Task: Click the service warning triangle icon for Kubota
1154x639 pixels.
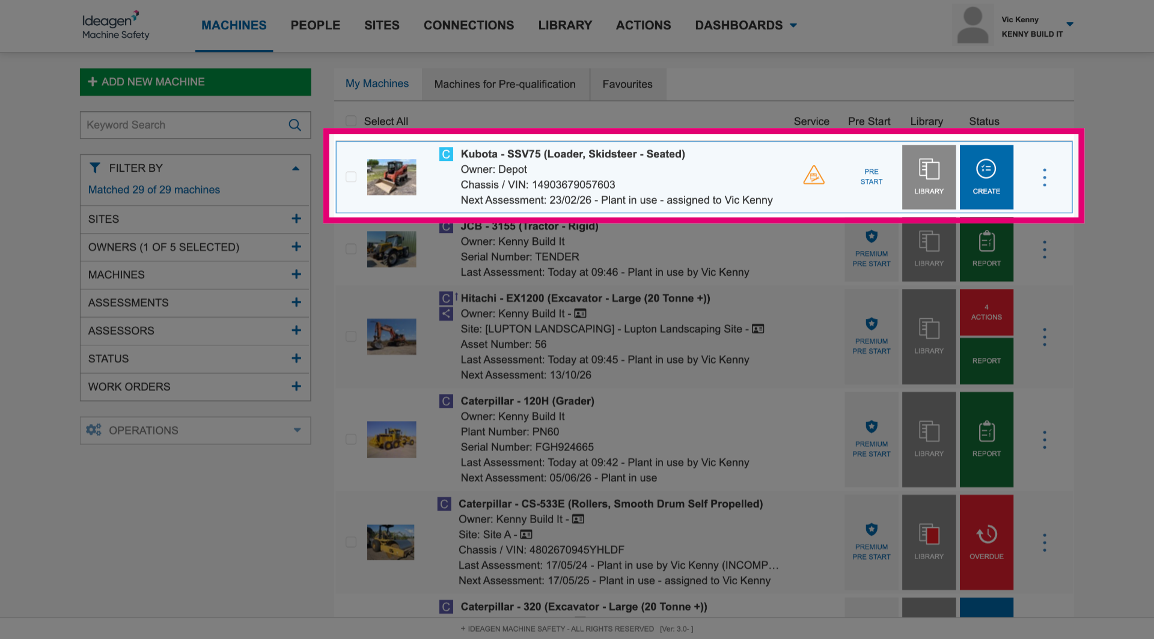Action: pos(814,175)
